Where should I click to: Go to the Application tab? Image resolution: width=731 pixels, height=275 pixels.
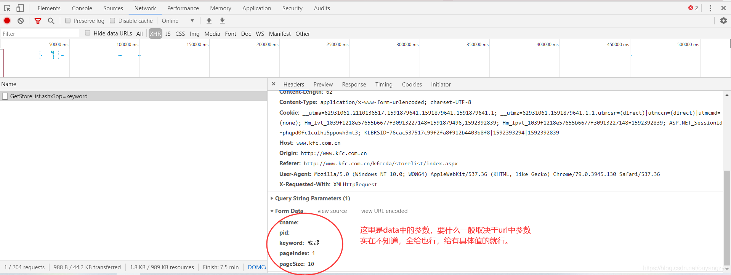point(257,8)
